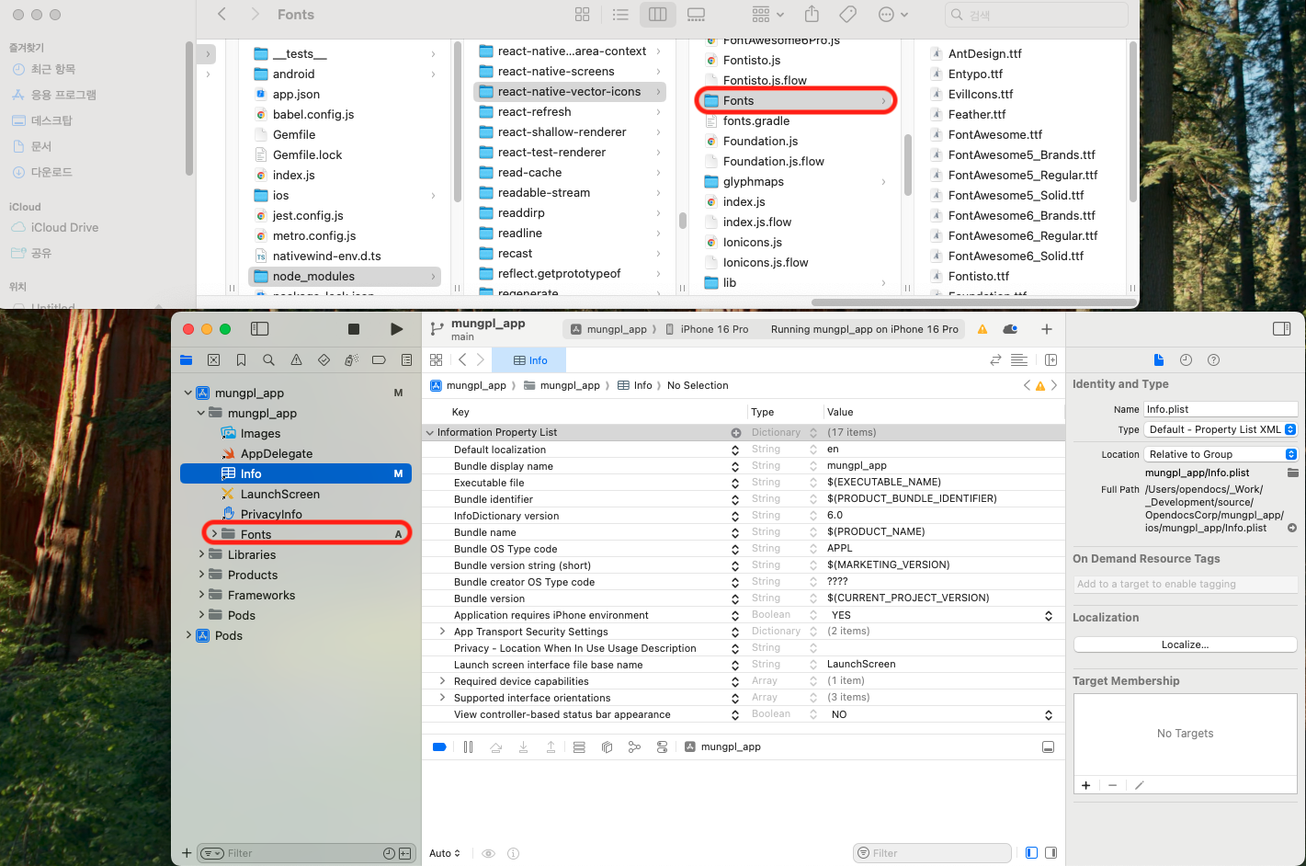This screenshot has height=866, width=1306.
Task: Open Debug View Hierarchy icon
Action: 607,747
